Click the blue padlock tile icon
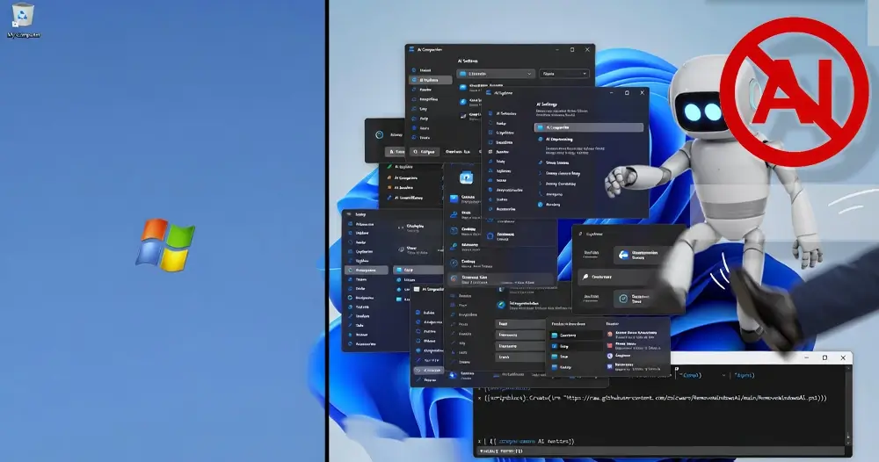Viewport: 879px width, 462px height. click(467, 178)
